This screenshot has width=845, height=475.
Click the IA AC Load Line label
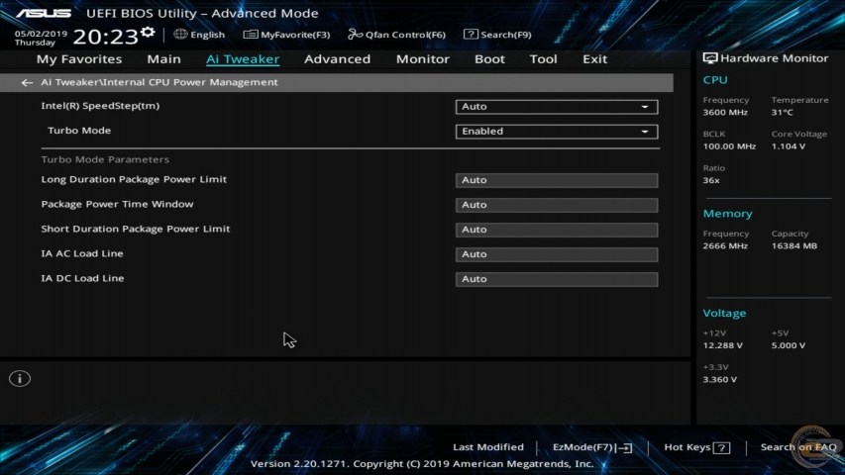82,253
